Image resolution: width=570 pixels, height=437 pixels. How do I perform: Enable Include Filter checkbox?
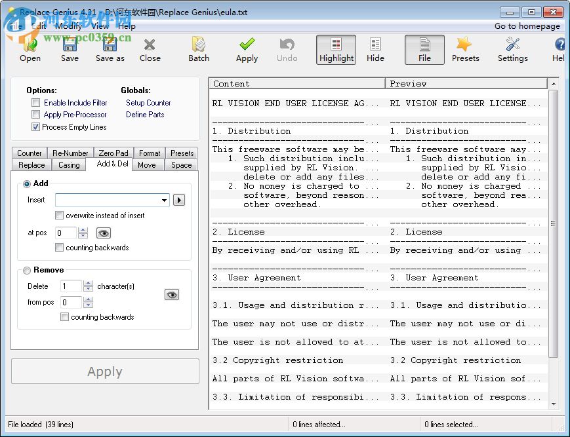(x=36, y=103)
